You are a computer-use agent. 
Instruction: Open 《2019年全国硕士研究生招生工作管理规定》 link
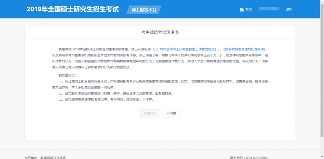click(184, 49)
